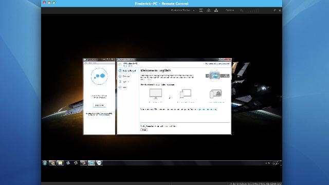Viewport: 329px width, 185px height.
Task: Select the sidebar item just above About
Action: [x=124, y=82]
